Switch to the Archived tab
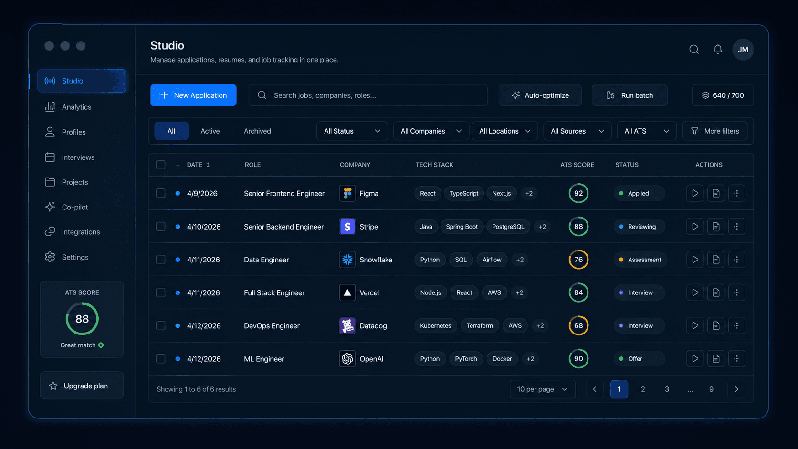This screenshot has width=798, height=449. (x=257, y=131)
